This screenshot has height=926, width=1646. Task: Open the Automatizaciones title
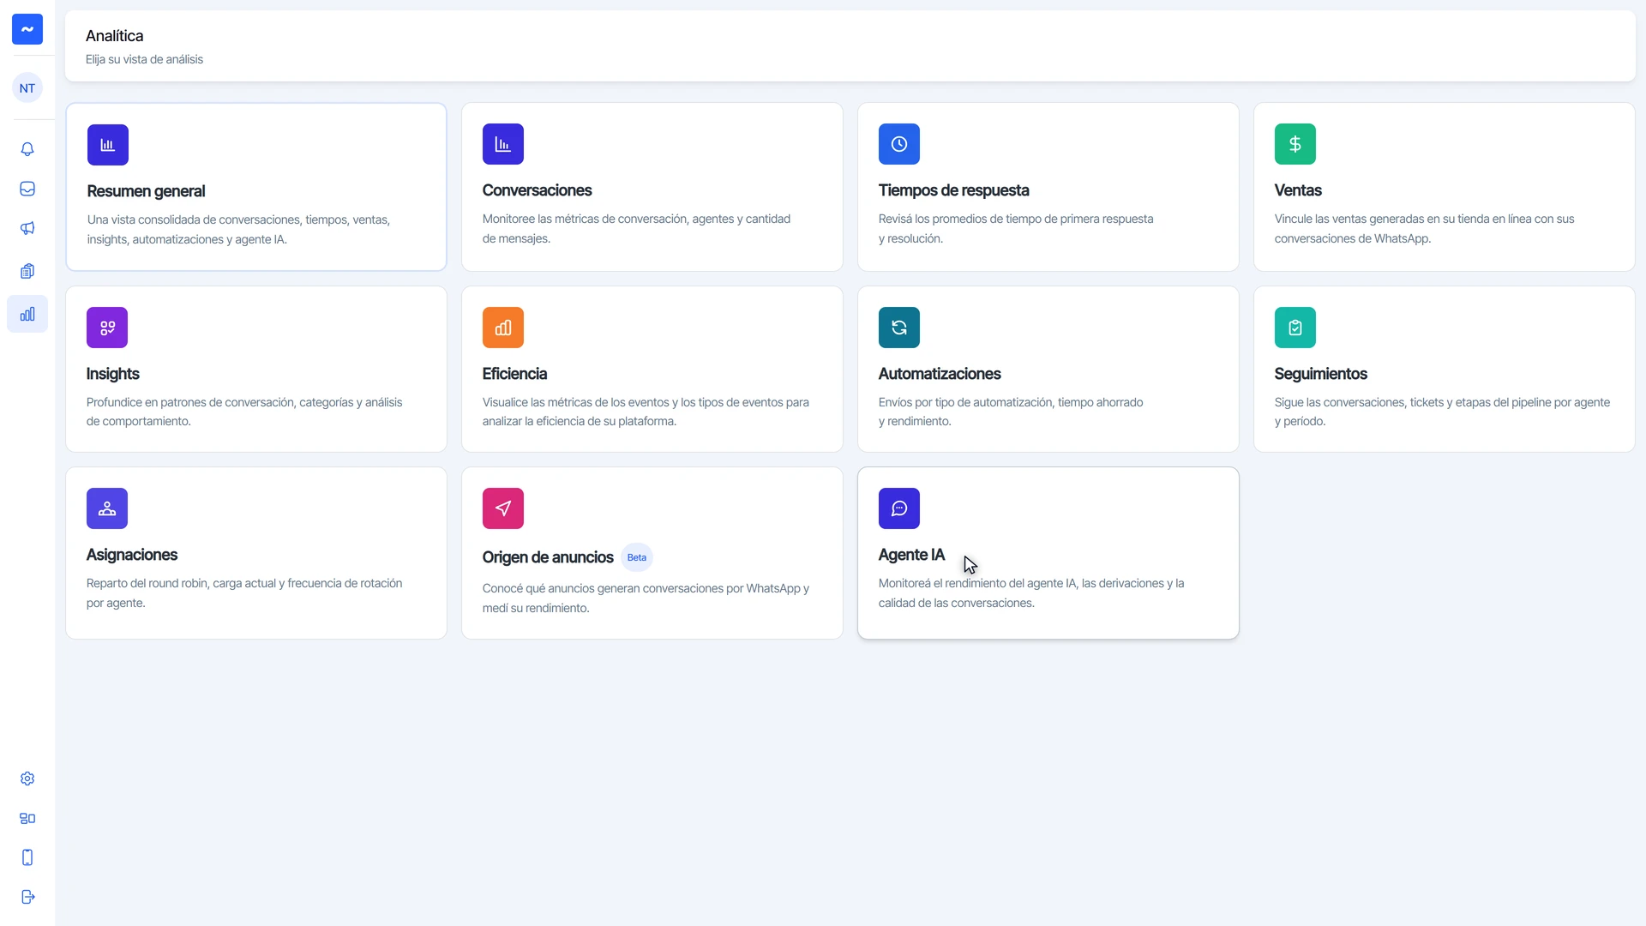pyautogui.click(x=940, y=374)
